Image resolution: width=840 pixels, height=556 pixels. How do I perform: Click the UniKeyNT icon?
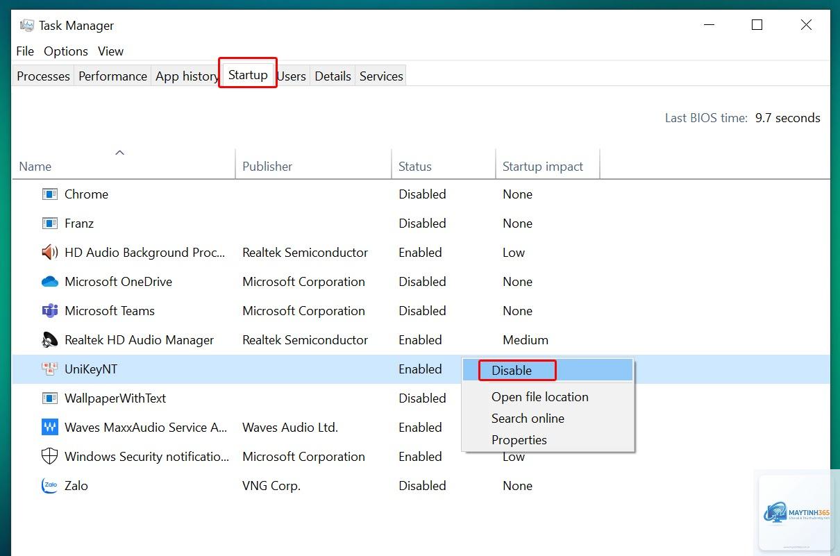49,369
